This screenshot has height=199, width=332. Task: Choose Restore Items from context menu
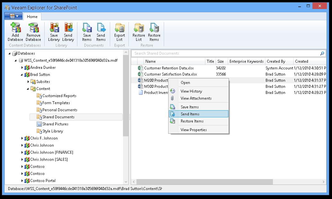tap(199, 121)
